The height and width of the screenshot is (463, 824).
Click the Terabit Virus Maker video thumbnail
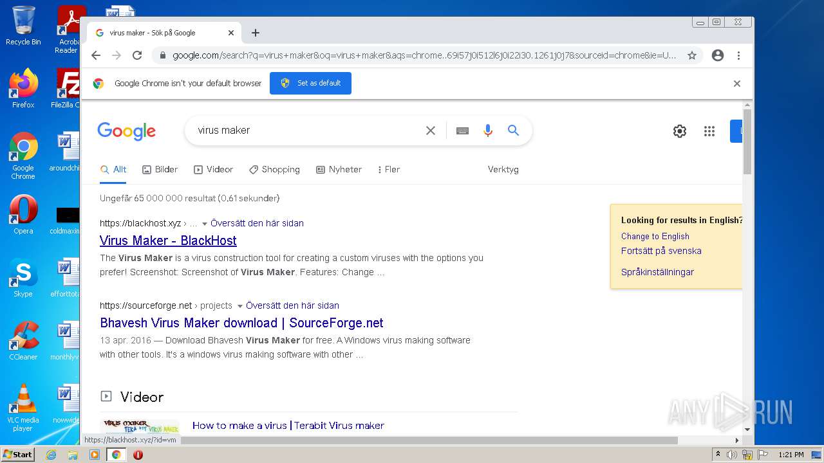[140, 426]
